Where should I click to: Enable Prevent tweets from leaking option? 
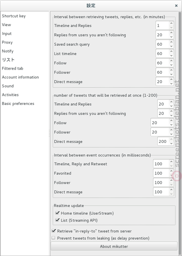point(53,238)
